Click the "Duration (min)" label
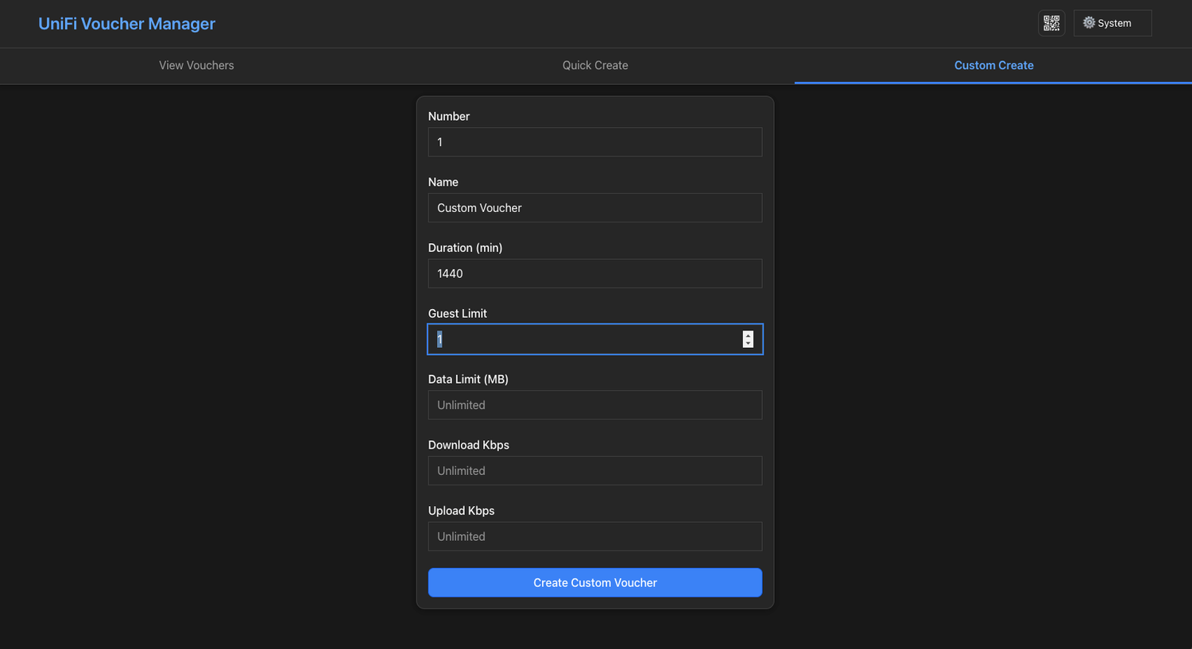The height and width of the screenshot is (649, 1192). click(465, 248)
